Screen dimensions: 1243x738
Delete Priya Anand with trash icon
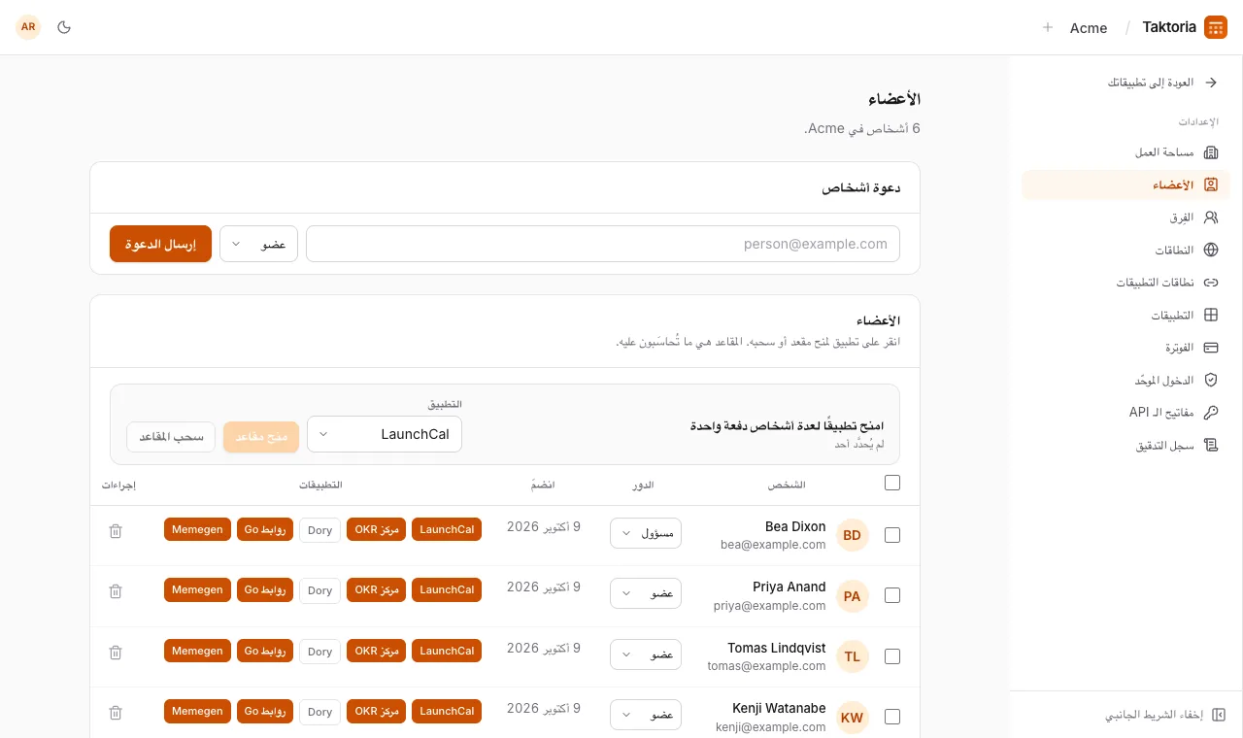[116, 591]
